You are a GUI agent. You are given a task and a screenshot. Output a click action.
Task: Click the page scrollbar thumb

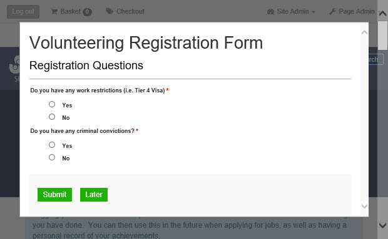tap(382, 36)
